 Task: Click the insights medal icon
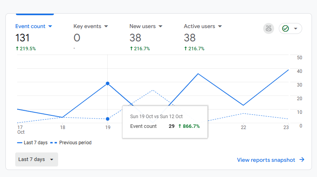tap(269, 28)
